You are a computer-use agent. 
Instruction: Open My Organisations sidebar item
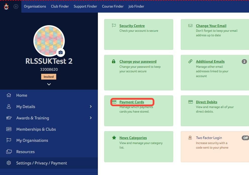49,140
